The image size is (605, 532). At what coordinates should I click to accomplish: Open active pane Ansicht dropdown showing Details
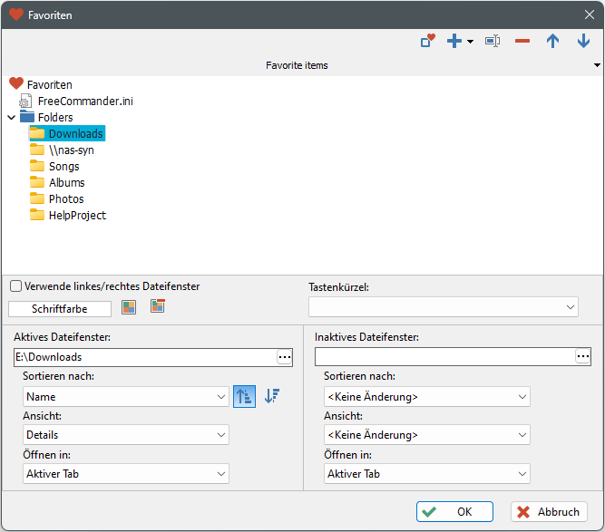126,435
